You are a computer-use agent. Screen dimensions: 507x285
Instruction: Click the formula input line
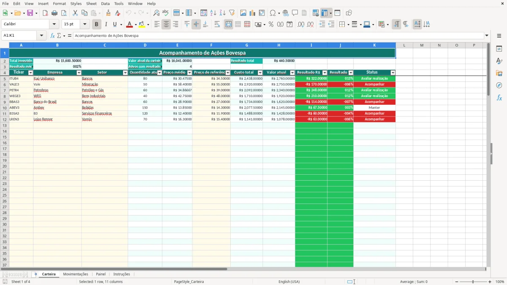tap(278, 35)
